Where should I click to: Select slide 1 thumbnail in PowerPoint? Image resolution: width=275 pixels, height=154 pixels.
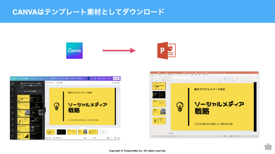[x=159, y=86]
